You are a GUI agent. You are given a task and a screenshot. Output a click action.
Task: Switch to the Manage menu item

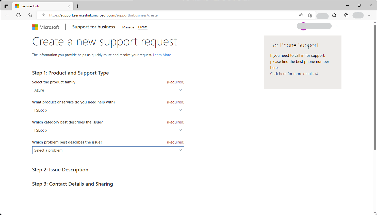[x=128, y=27]
